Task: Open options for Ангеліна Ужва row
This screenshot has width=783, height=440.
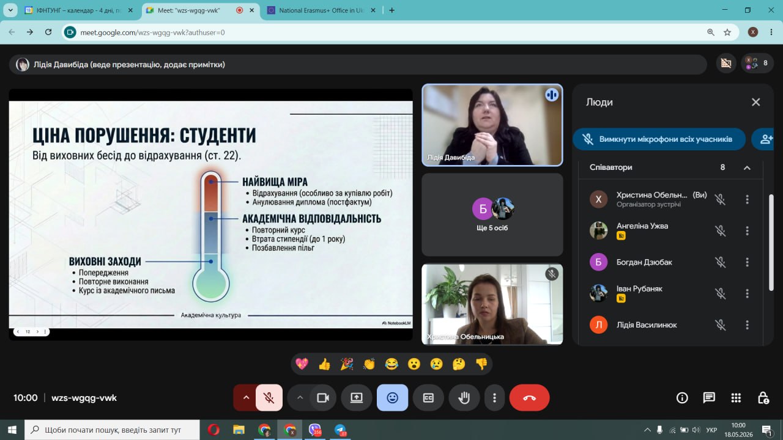Action: coord(747,230)
